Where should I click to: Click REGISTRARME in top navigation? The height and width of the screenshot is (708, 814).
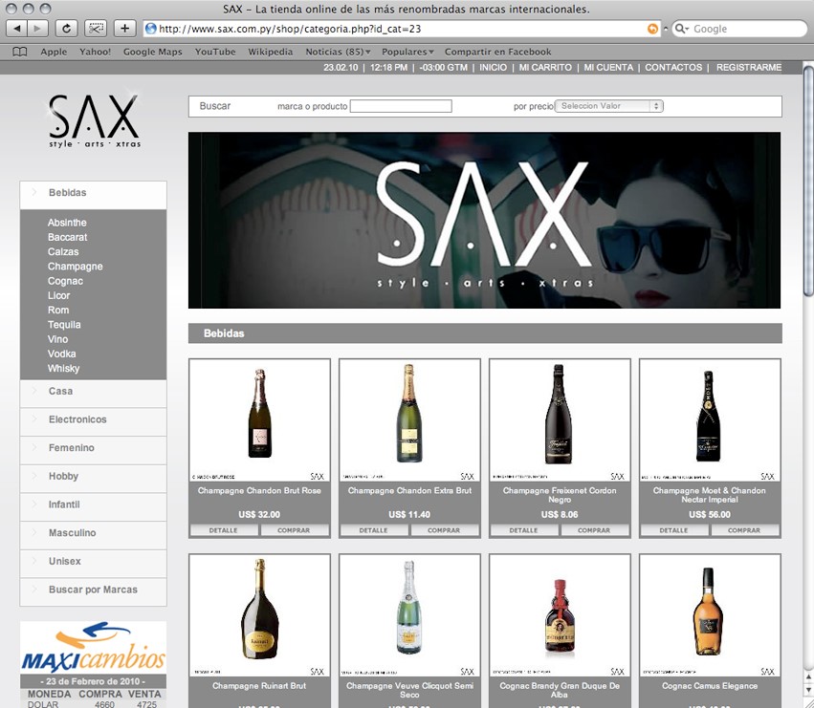point(749,68)
